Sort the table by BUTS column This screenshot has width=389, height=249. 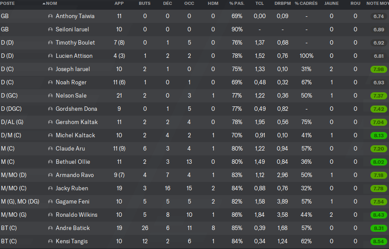(145, 4)
